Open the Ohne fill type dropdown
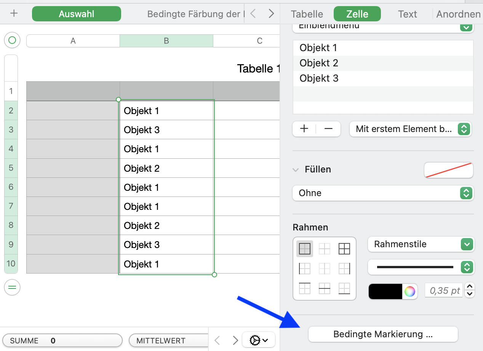The width and height of the screenshot is (483, 351). point(383,193)
